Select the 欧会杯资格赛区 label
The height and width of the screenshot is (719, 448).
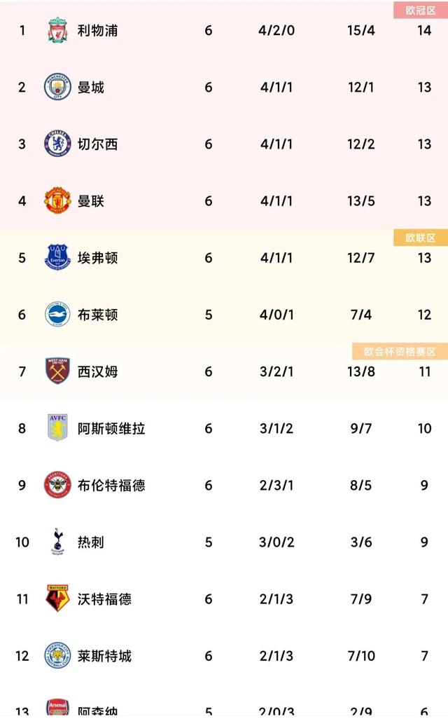pos(400,351)
